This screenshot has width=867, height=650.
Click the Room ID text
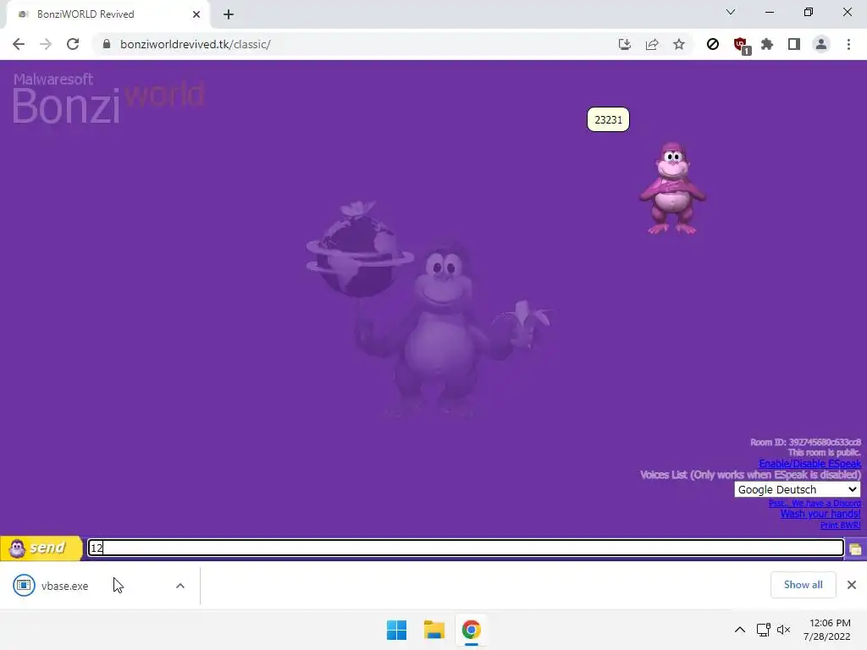click(x=805, y=442)
